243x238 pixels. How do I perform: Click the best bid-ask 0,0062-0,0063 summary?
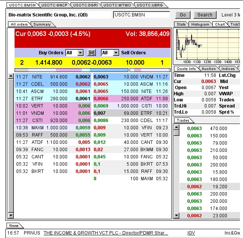tap(92, 62)
